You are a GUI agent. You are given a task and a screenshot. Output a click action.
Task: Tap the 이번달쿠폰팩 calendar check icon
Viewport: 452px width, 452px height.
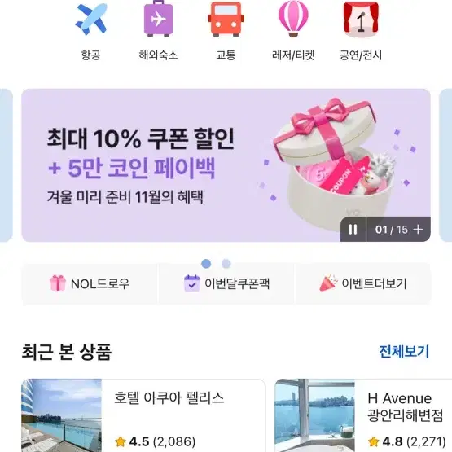coord(191,283)
